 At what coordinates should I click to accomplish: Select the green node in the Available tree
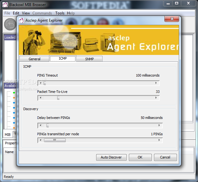point(14,93)
